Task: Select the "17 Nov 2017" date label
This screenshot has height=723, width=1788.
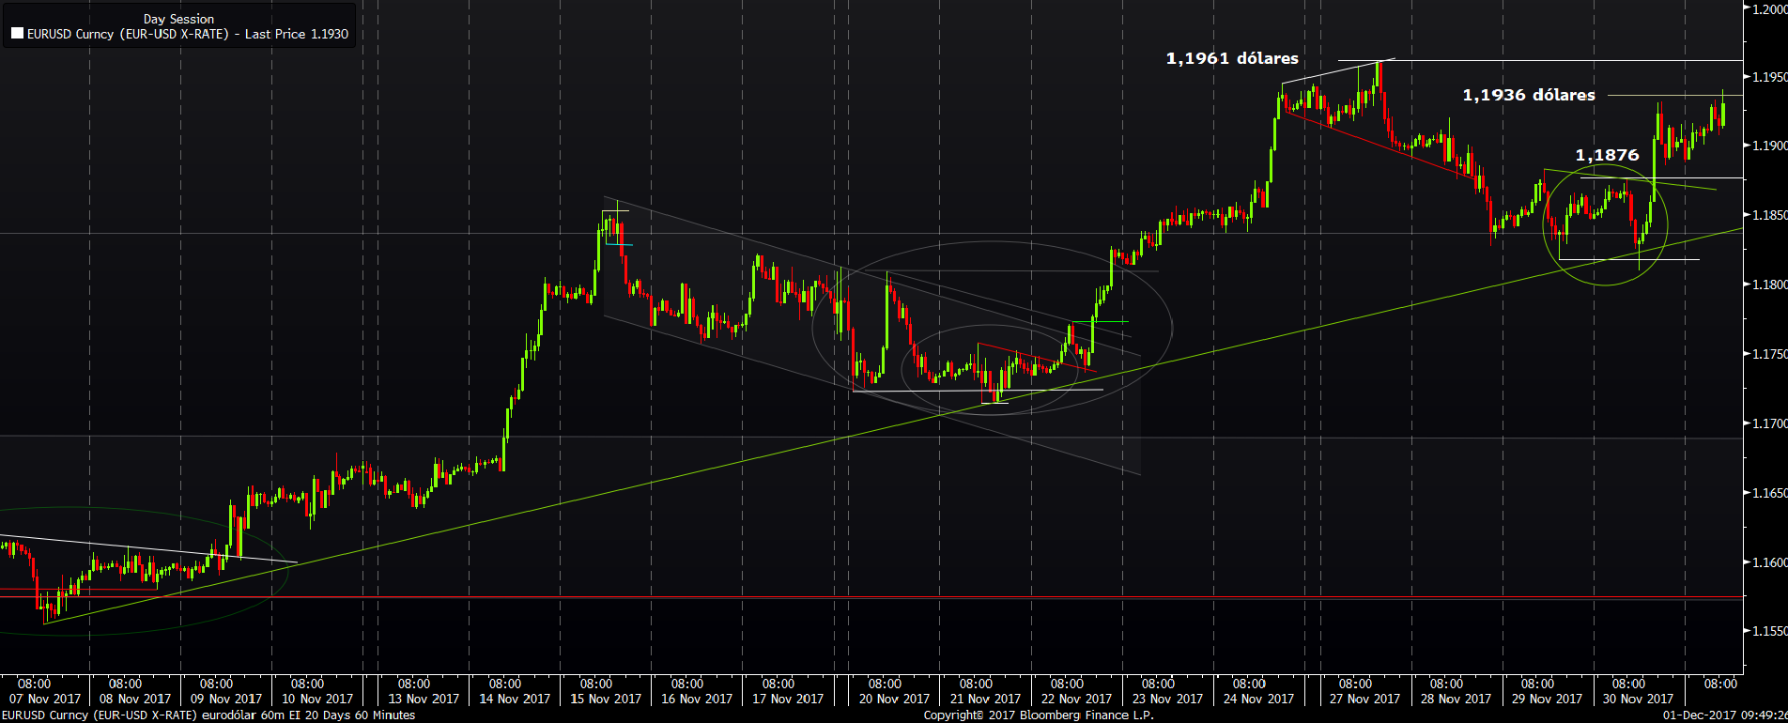Action: (788, 699)
